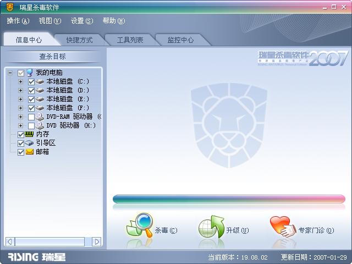Switch to the 信息中心 tab
Viewport: 352px width, 264px height.
tap(29, 40)
